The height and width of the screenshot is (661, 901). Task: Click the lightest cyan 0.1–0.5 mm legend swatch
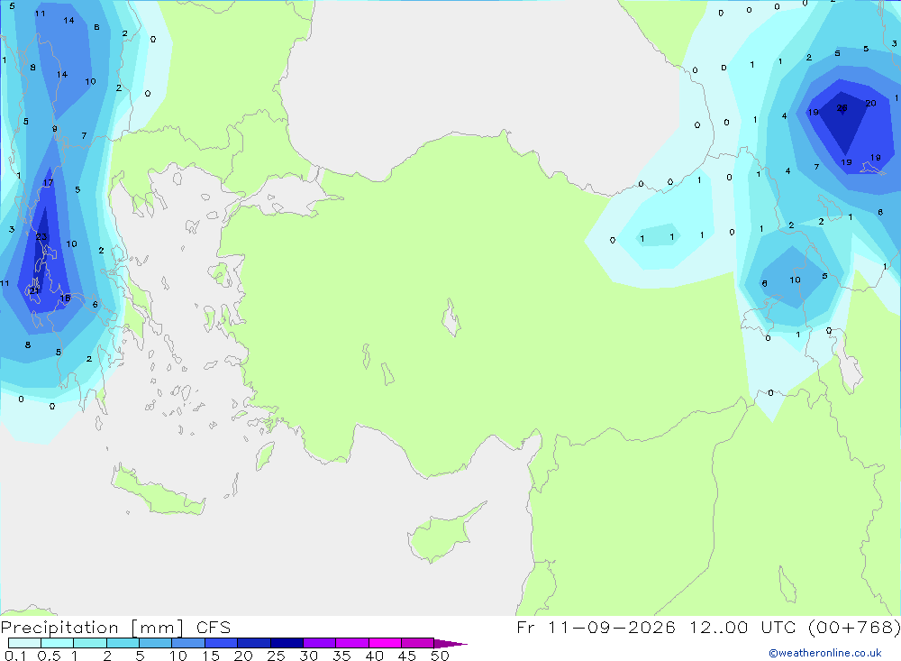24,643
